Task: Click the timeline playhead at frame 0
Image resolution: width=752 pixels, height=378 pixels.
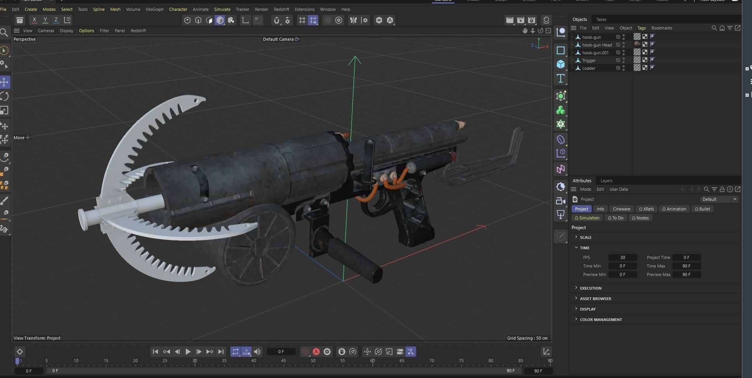Action: click(x=17, y=361)
